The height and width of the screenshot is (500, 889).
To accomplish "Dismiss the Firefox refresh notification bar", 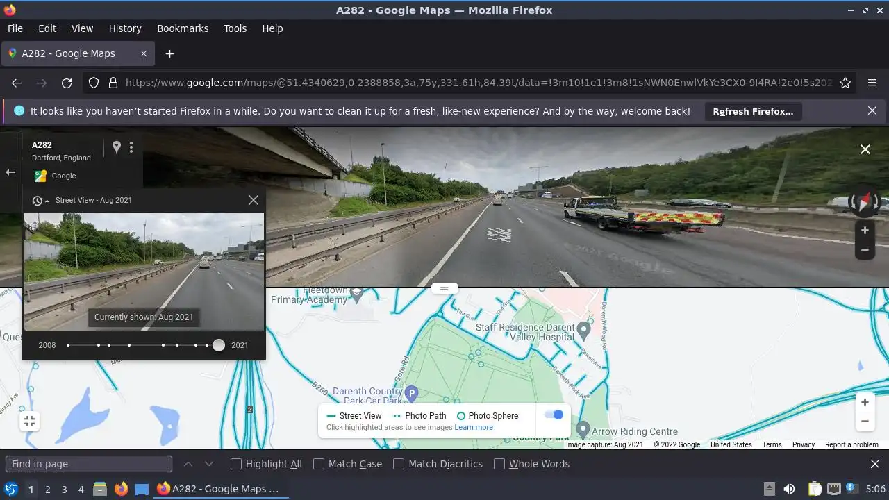I will 872,111.
